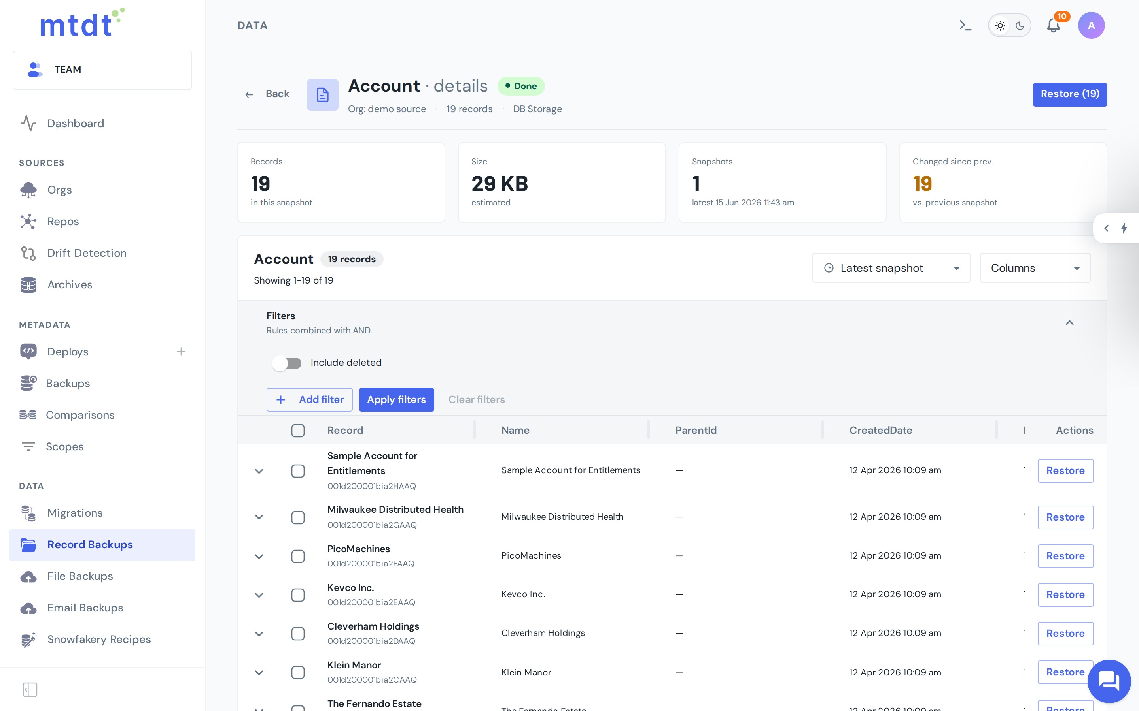The width and height of the screenshot is (1139, 711).
Task: Sort by Name column header
Action: [515, 430]
